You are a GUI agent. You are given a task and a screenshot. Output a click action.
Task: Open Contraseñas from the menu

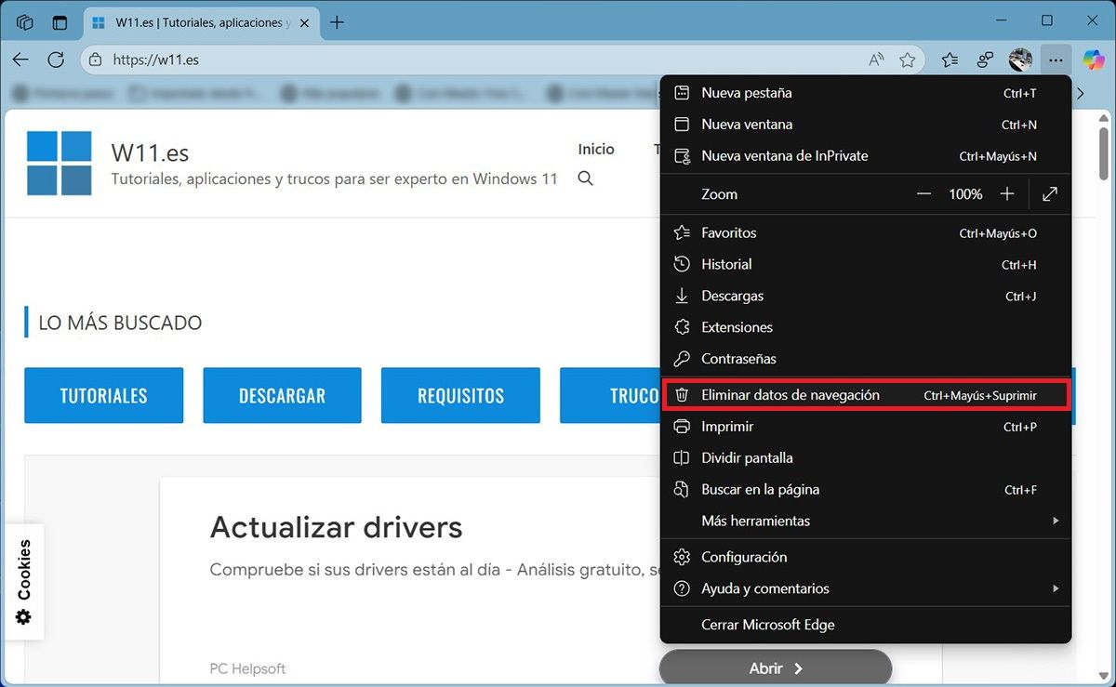pos(866,359)
